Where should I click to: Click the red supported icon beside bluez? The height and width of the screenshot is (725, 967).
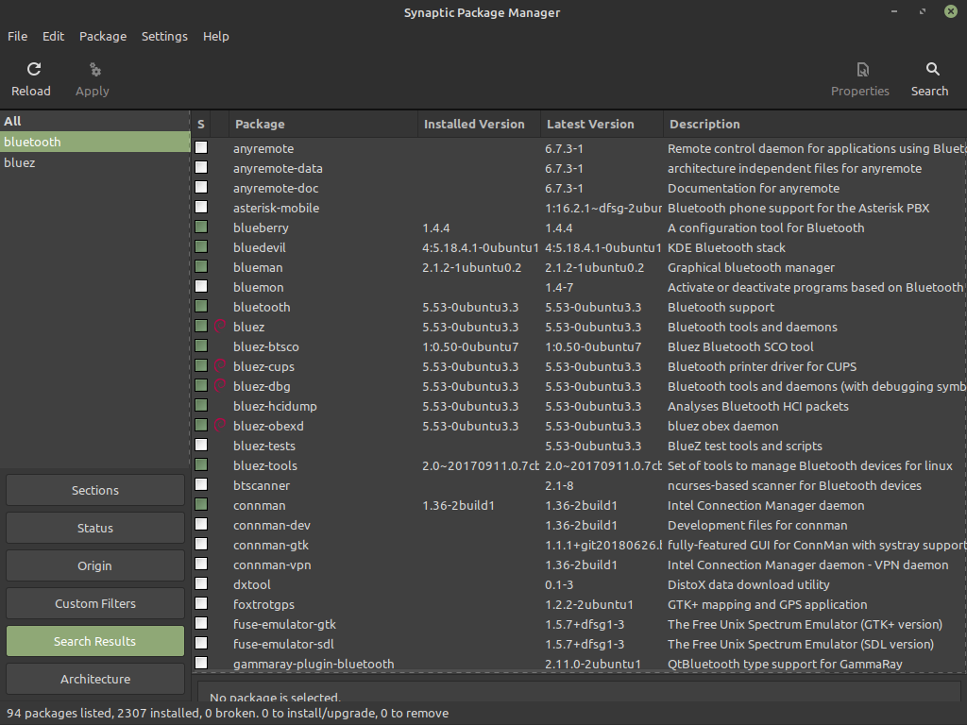[220, 327]
